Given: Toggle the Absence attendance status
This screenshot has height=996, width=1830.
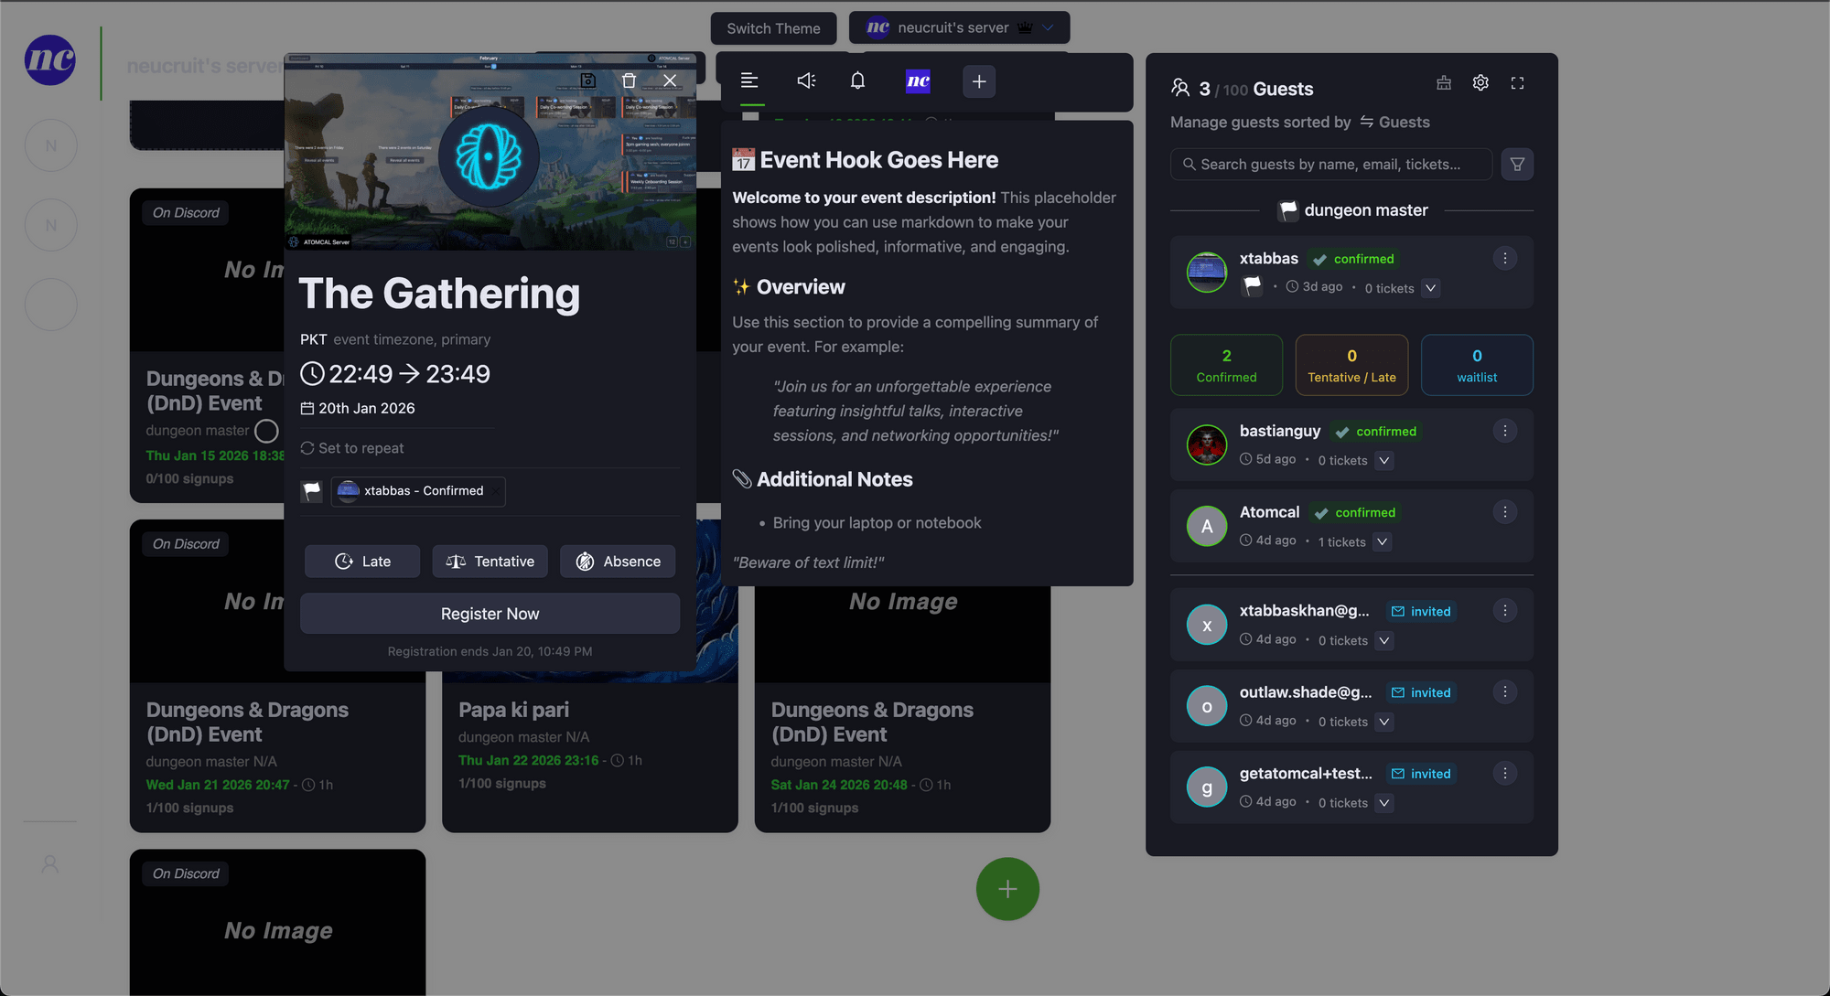Looking at the screenshot, I should (618, 562).
